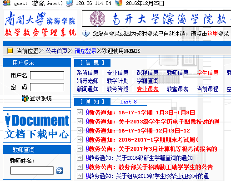231x181 pixels.
Task: Click the calendar icon beside the date
Action: point(119,3)
